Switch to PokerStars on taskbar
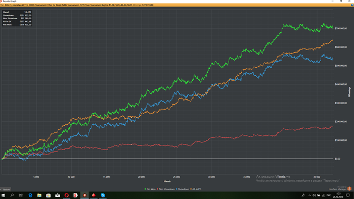This screenshot has height=199, width=354. point(94,195)
